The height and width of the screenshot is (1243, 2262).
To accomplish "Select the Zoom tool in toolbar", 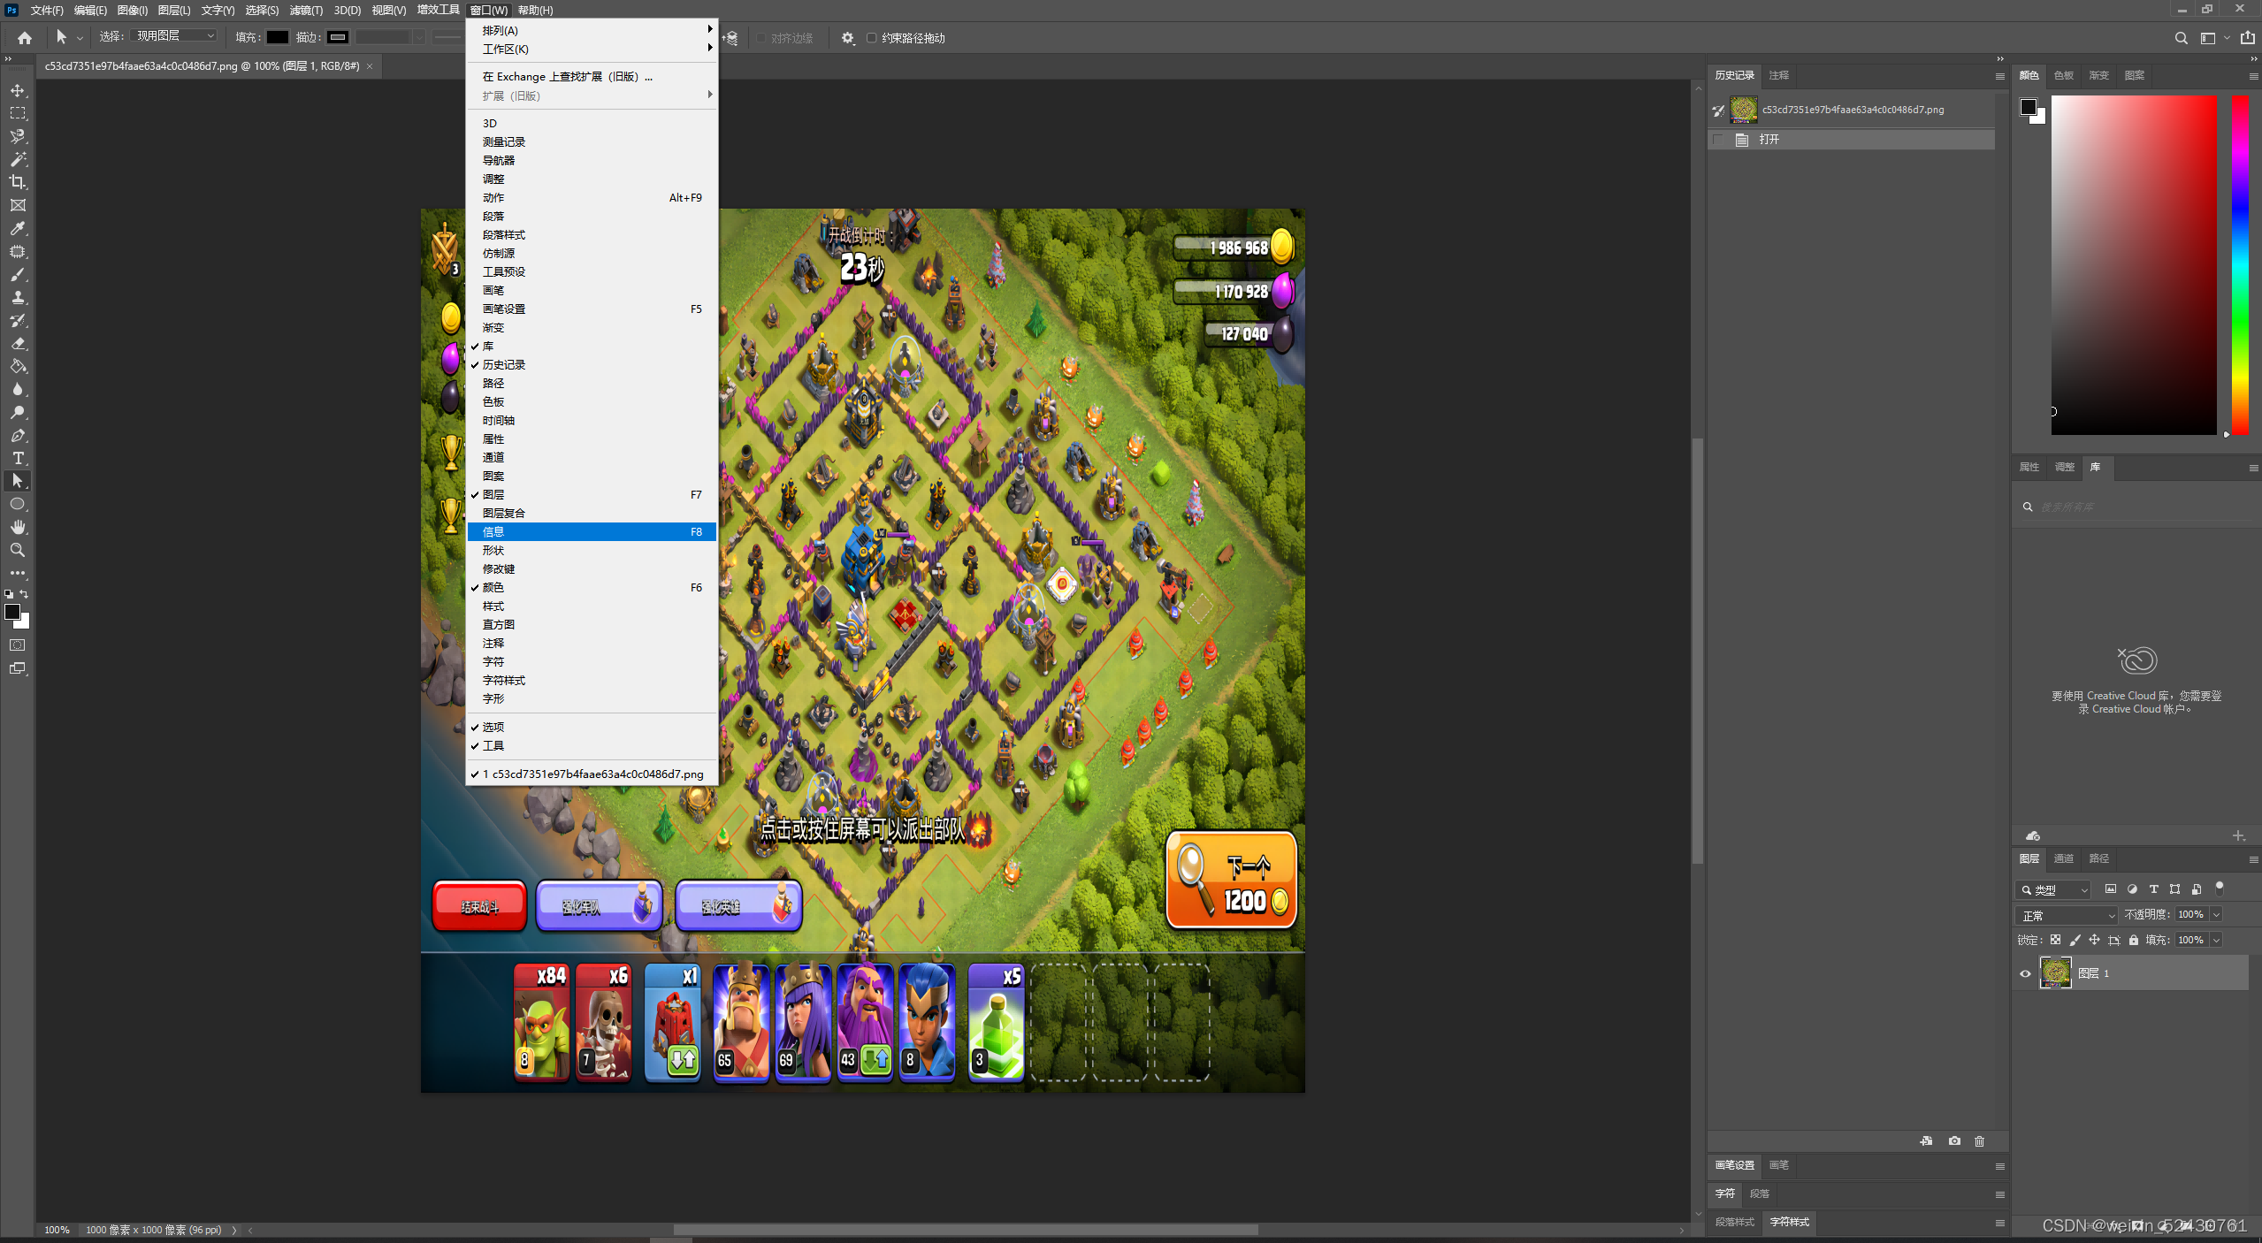I will (x=18, y=550).
